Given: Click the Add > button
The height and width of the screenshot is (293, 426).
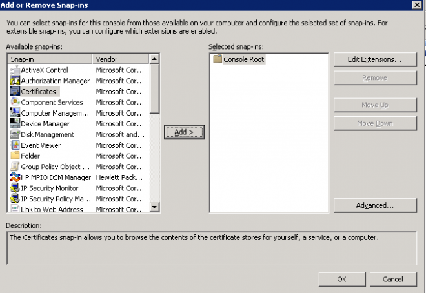Looking at the screenshot, I should [184, 132].
